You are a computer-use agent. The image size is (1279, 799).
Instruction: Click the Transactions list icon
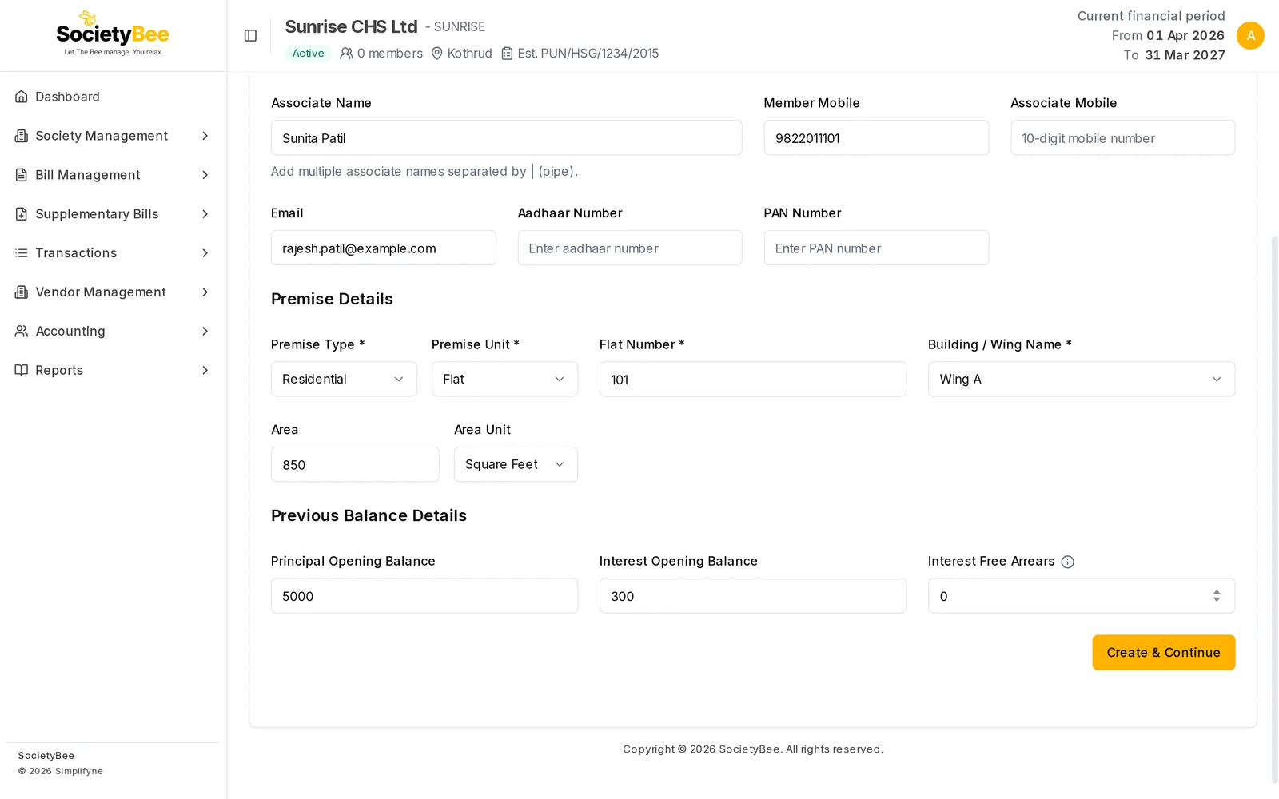pyautogui.click(x=22, y=253)
